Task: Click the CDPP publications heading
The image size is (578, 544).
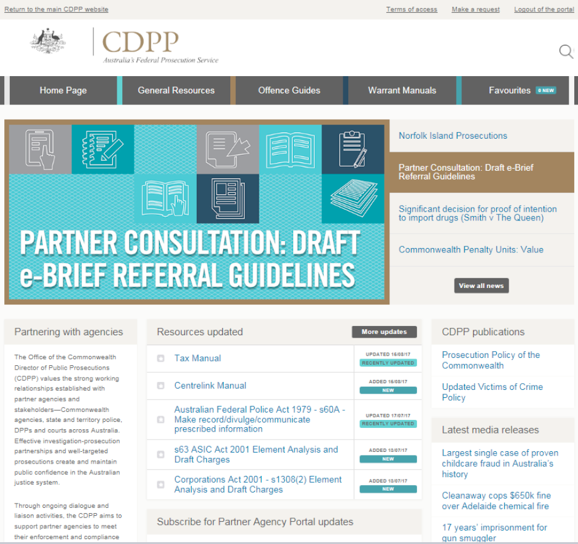Action: (483, 332)
